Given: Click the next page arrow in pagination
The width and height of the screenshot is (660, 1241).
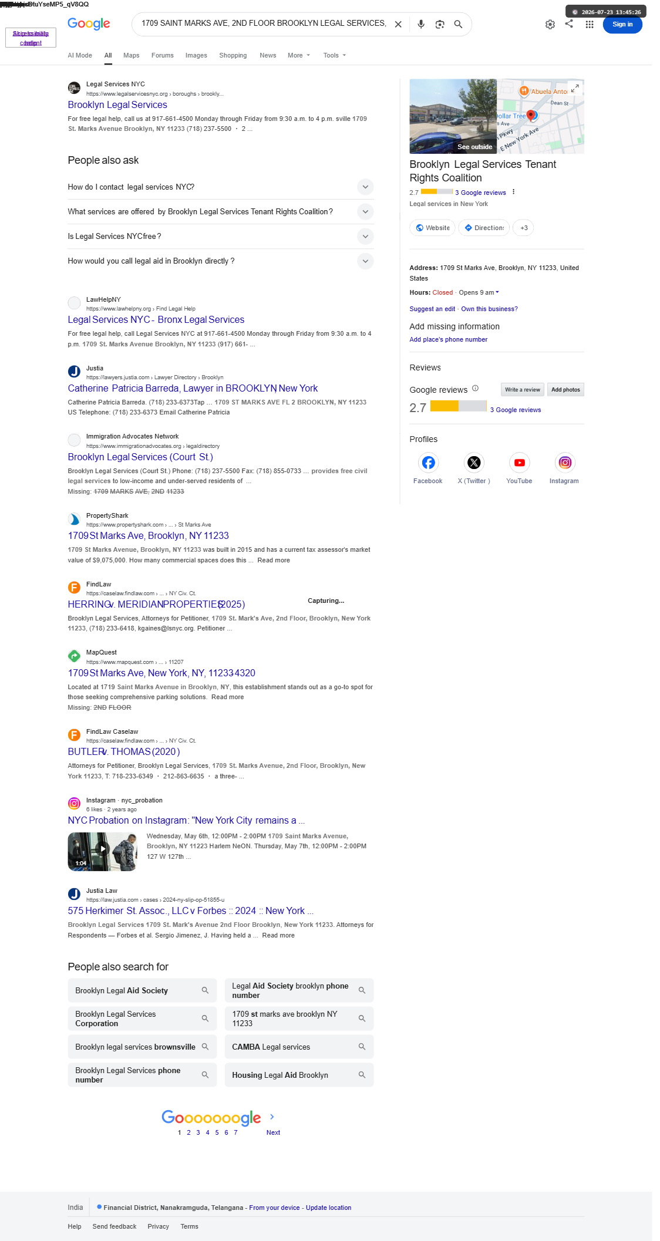Looking at the screenshot, I should pos(272,1117).
